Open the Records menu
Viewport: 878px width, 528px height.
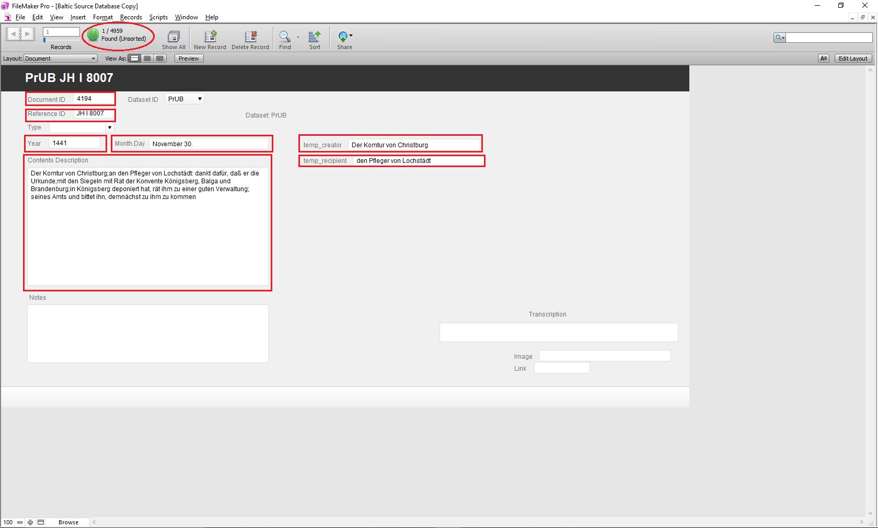tap(131, 17)
